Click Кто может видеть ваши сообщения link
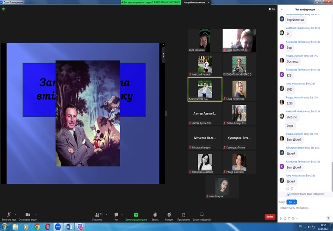The height and width of the screenshot is (231, 333). (x=307, y=194)
